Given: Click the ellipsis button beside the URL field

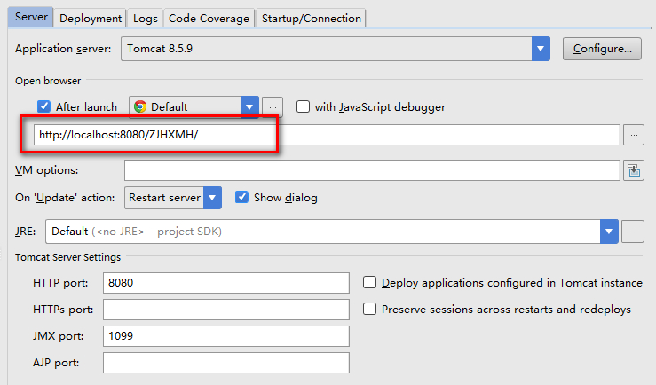Looking at the screenshot, I should [633, 135].
